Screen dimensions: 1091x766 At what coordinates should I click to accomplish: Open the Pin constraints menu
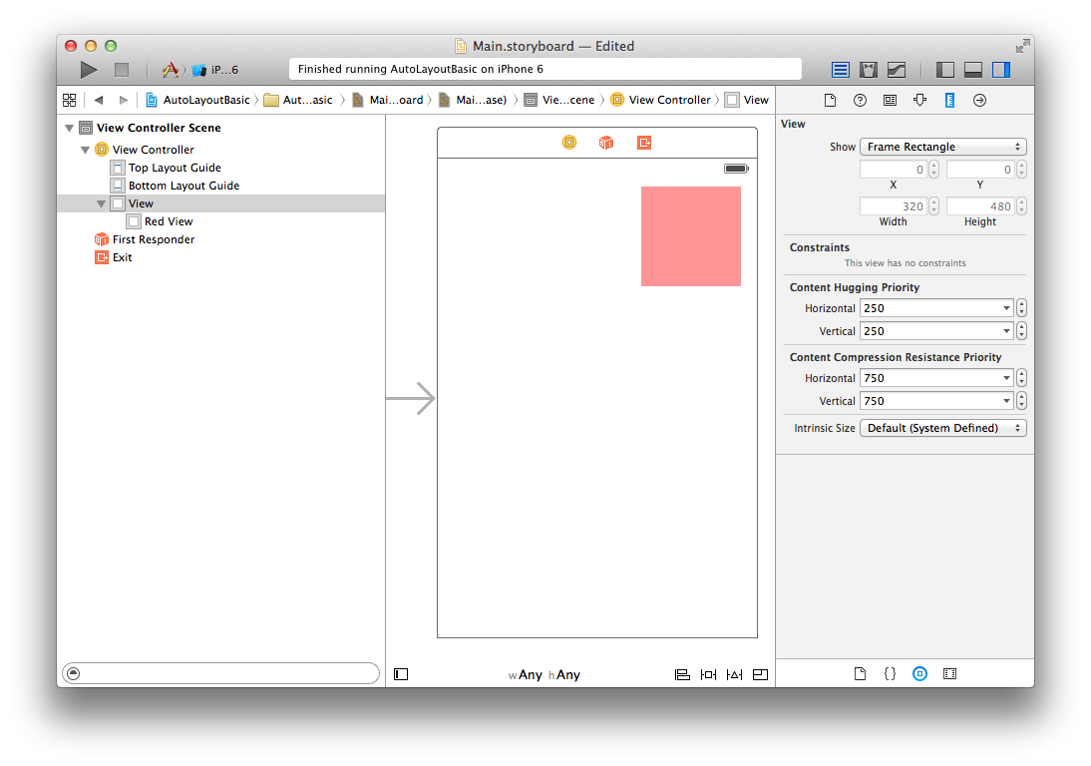pos(708,674)
